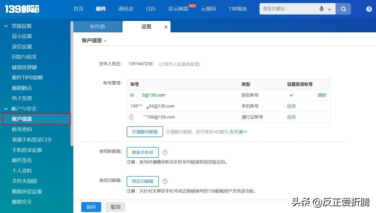Enable the 通行证帐号 as sending account
This screenshot has height=213, width=376.
click(291, 117)
